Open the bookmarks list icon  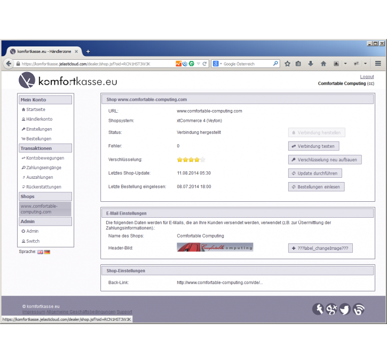coord(298,64)
